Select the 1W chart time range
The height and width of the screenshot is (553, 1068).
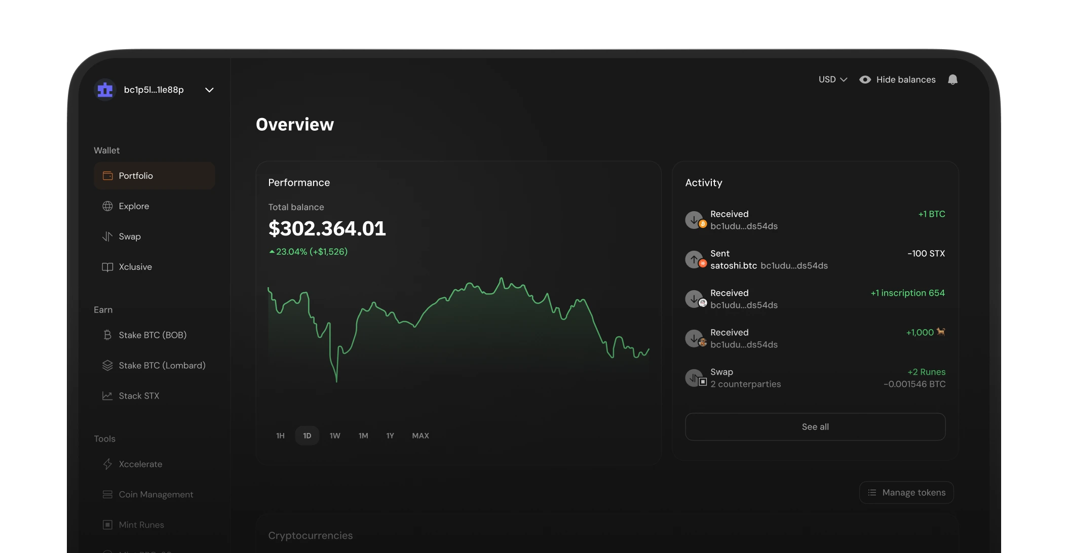pos(335,436)
